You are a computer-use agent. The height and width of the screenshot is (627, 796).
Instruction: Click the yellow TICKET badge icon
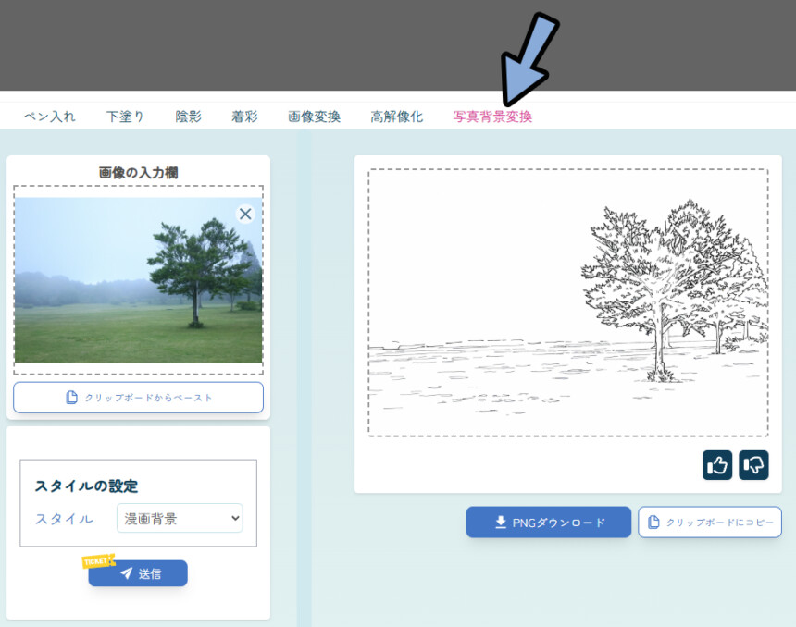[98, 561]
